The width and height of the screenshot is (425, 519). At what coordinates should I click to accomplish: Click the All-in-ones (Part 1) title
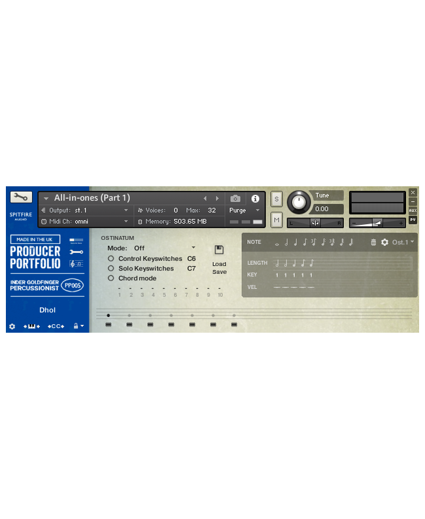(92, 198)
